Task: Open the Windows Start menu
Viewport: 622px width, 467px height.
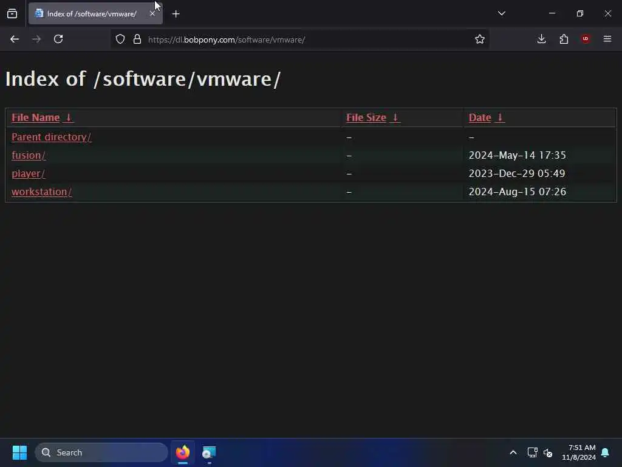Action: (19, 452)
